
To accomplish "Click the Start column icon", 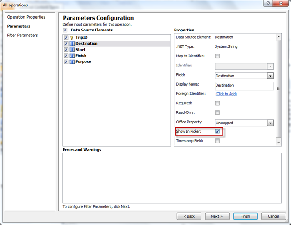I will coord(72,50).
